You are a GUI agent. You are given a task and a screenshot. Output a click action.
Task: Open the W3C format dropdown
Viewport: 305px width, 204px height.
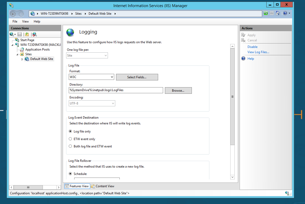[91, 77]
